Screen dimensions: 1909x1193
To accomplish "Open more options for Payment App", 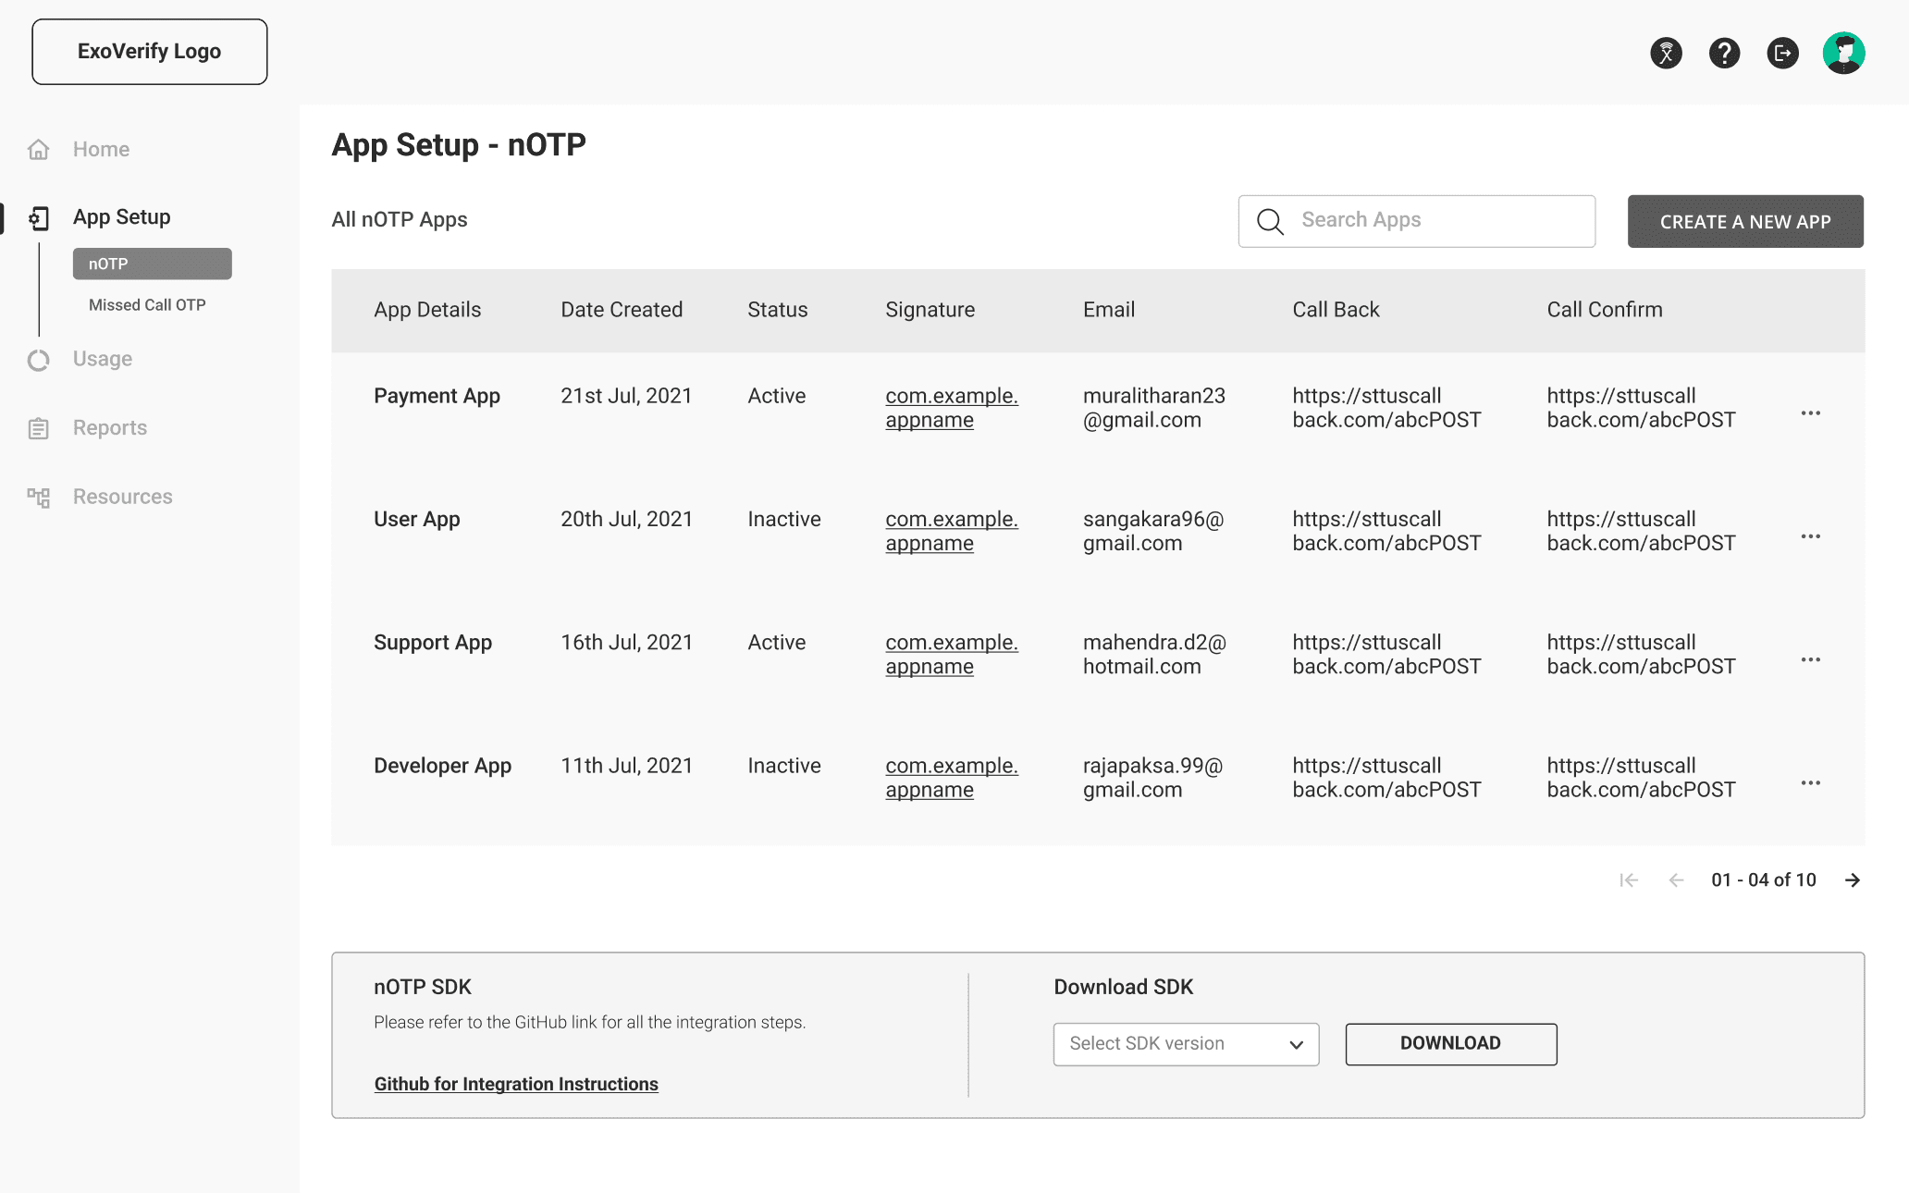I will tap(1810, 413).
